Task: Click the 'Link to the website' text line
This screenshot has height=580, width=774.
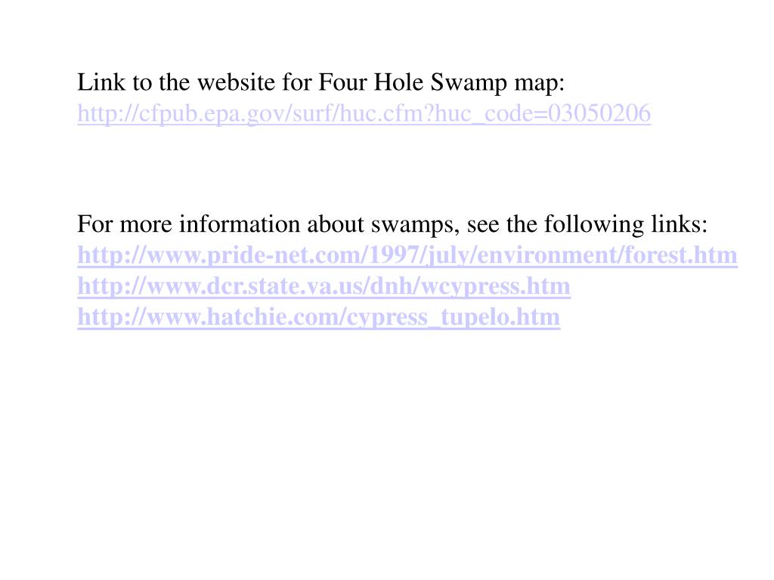Action: coord(320,82)
